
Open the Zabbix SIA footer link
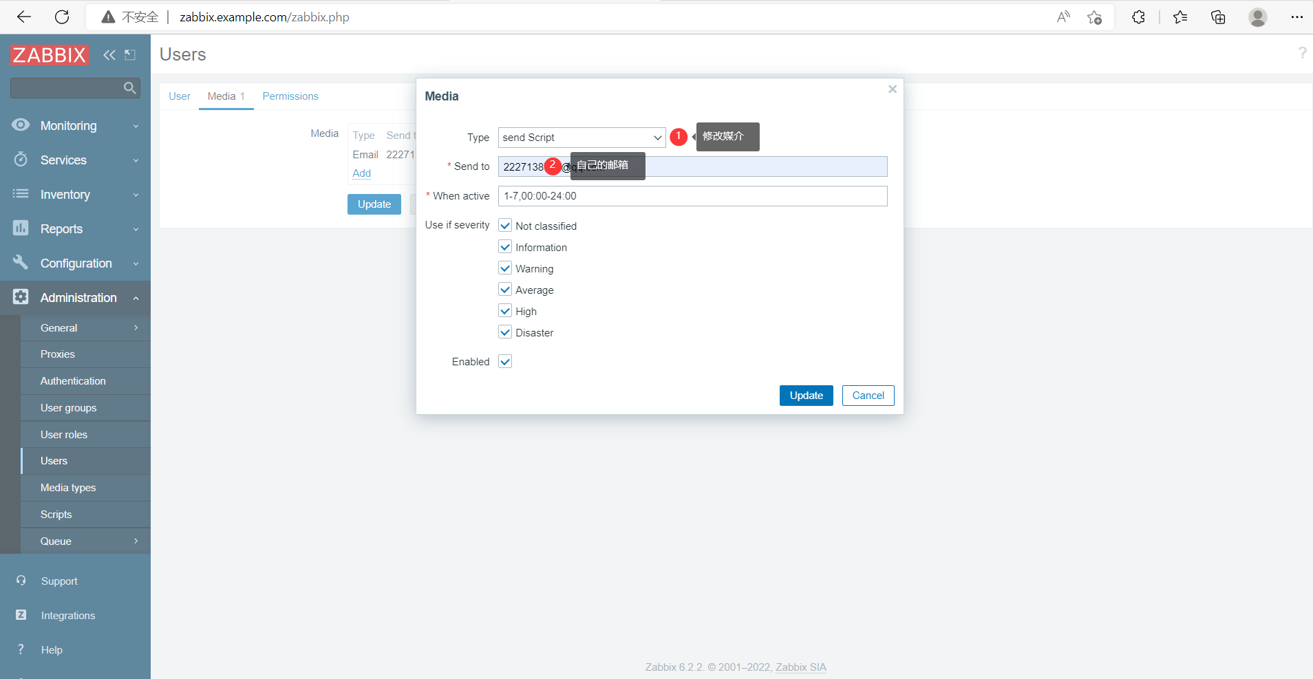pyautogui.click(x=801, y=667)
